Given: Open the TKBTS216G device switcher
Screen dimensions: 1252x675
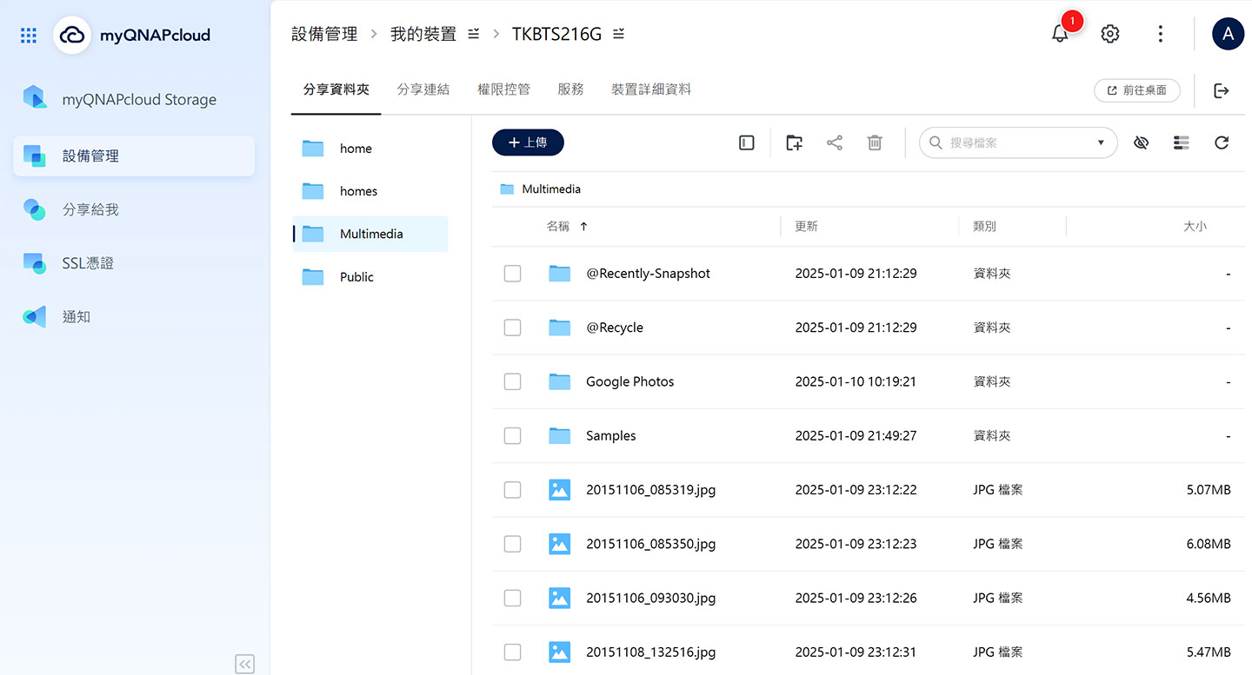Looking at the screenshot, I should (618, 34).
